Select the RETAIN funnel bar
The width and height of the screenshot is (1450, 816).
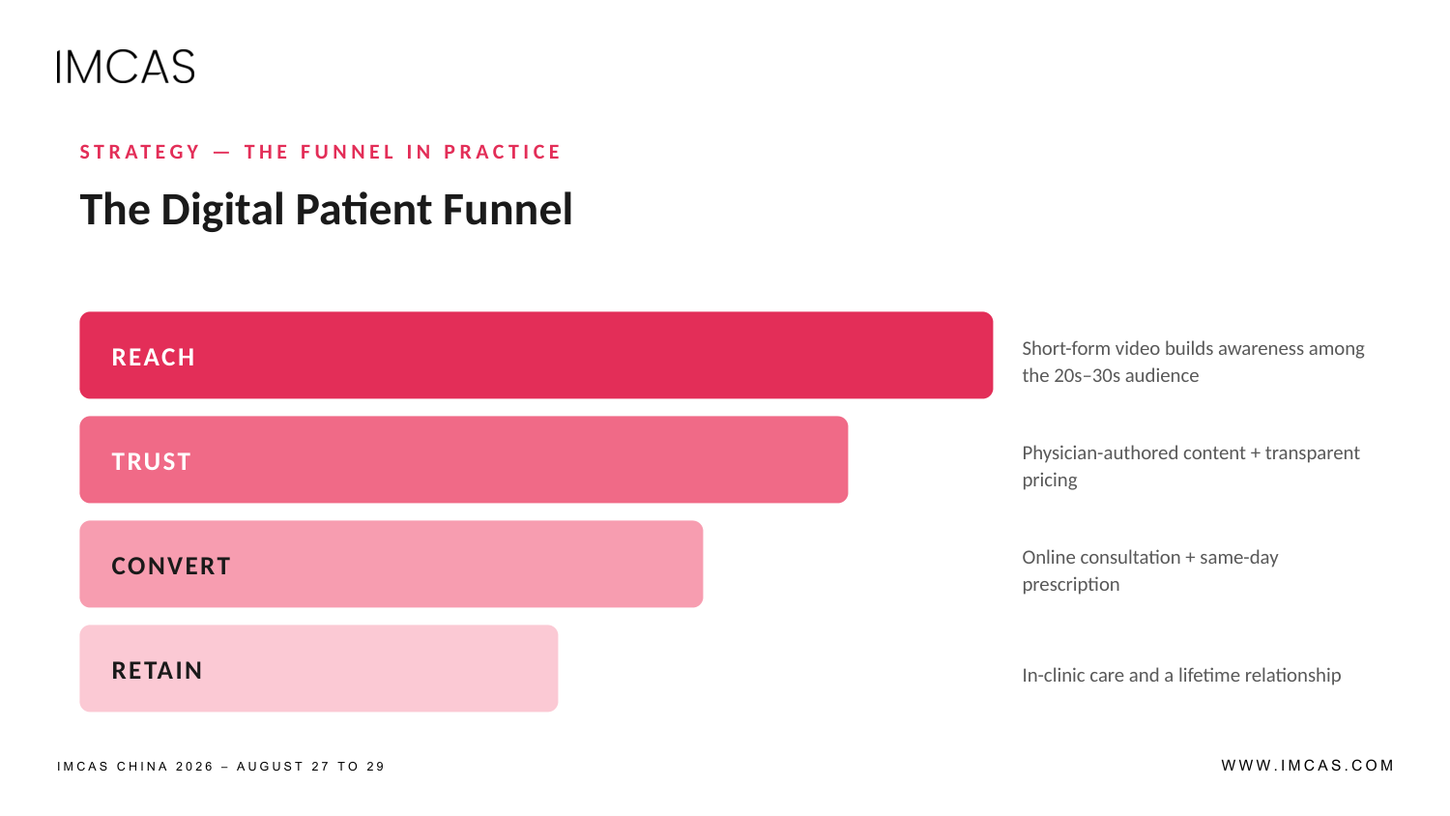point(319,668)
